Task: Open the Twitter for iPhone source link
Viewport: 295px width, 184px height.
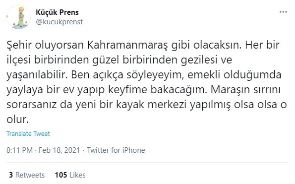Action: (x=116, y=150)
